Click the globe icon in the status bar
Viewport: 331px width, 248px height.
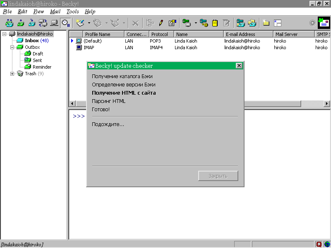(x=327, y=244)
